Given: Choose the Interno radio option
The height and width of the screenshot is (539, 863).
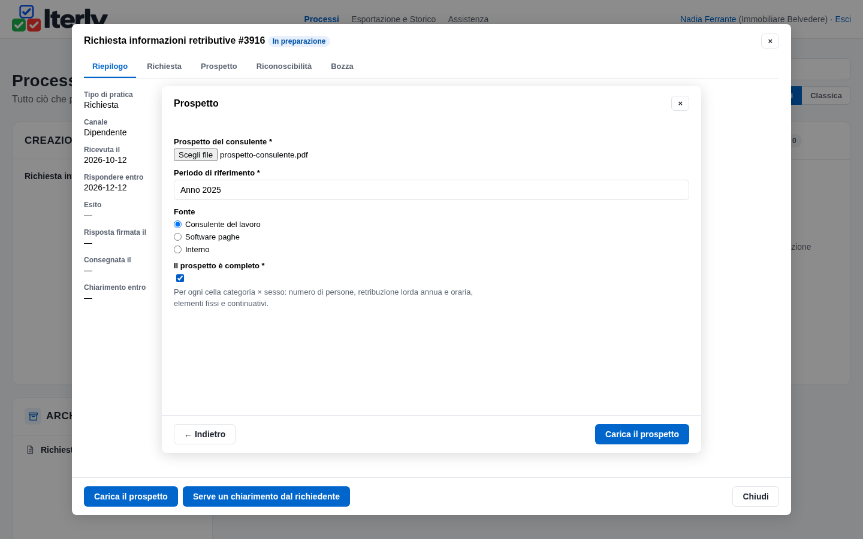Looking at the screenshot, I should (x=177, y=250).
